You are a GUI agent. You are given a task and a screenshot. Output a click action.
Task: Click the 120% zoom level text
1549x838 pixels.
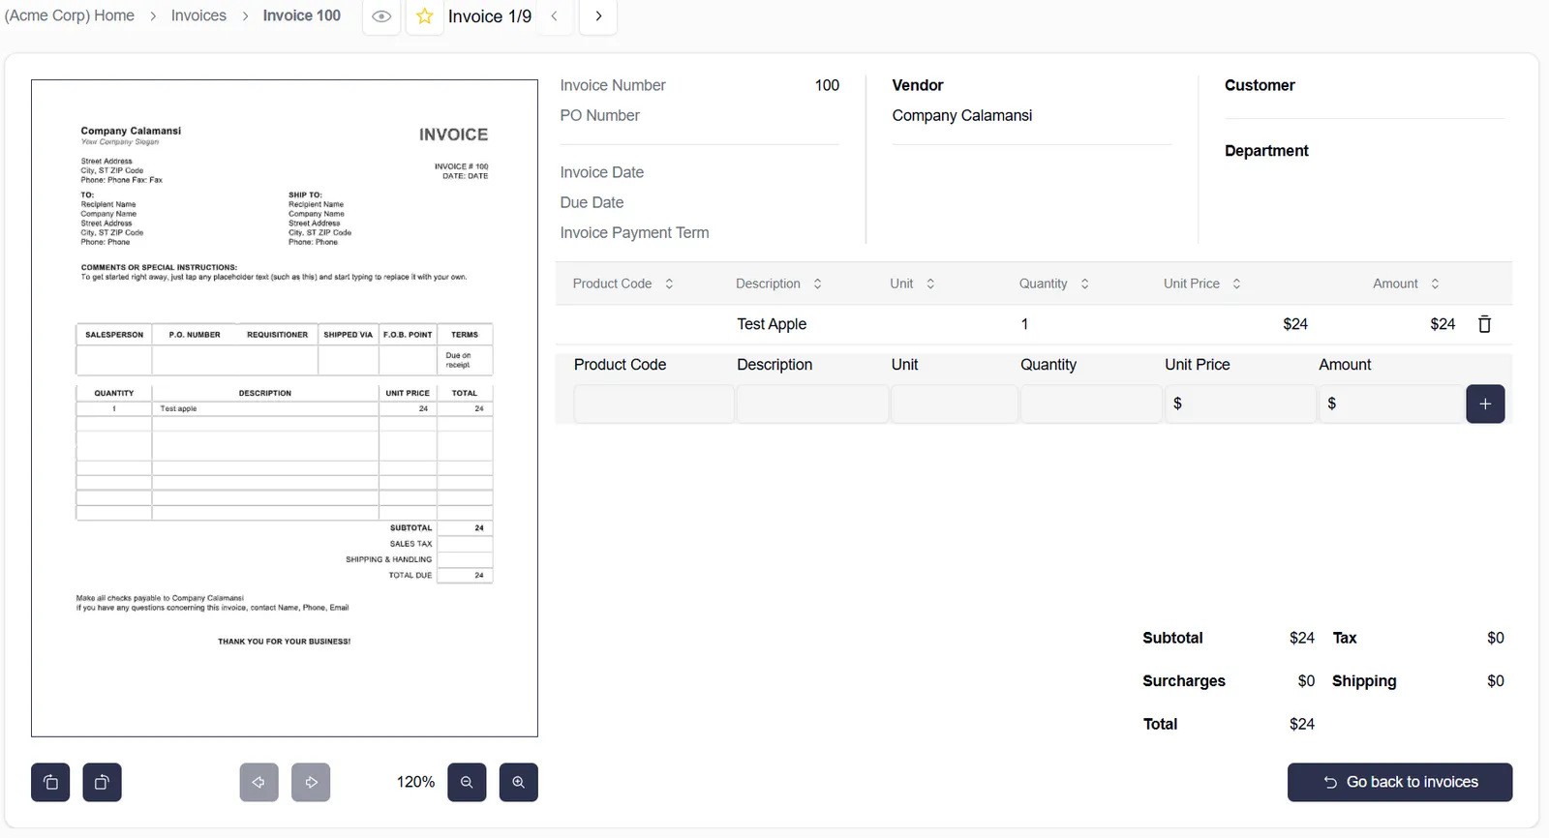pos(415,782)
